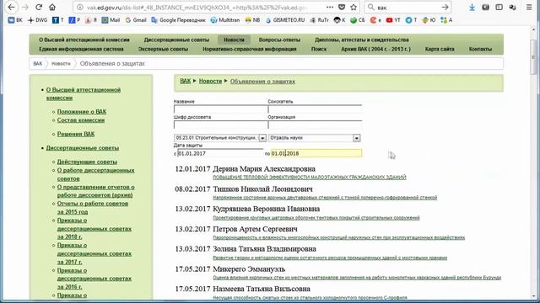Open Золина Татьяна Владимировна dissertation title link
540x303 pixels.
click(x=330, y=258)
